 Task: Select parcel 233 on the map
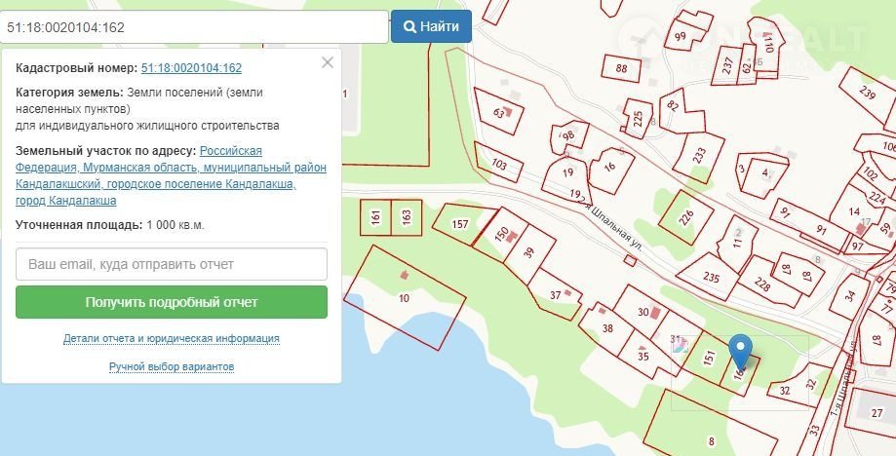(698, 154)
